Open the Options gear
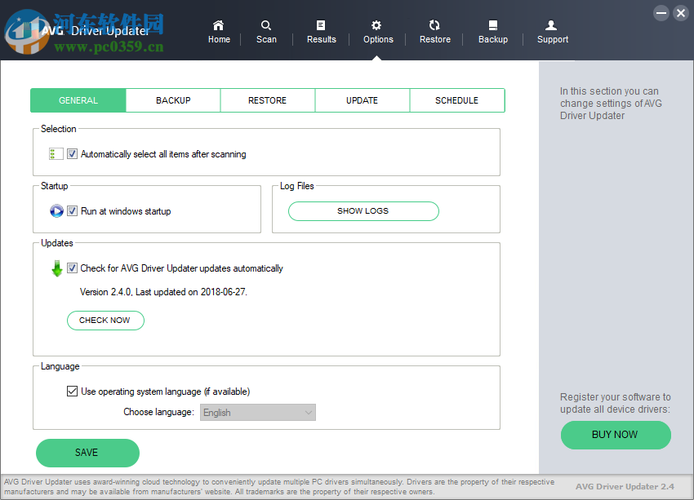Image resolution: width=694 pixels, height=500 pixels. (x=377, y=31)
